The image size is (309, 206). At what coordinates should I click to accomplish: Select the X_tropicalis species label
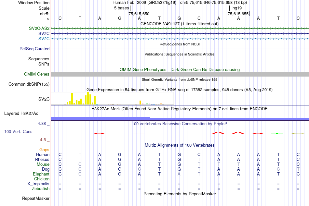38,184
